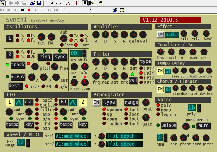The width and height of the screenshot is (217, 152).
Task: Select the mono voice mode radio
Action: coord(158,110)
